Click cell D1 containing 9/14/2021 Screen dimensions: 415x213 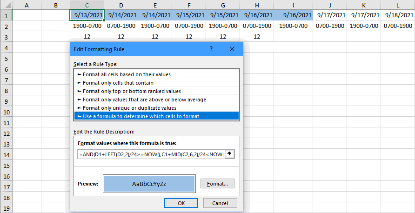121,15
